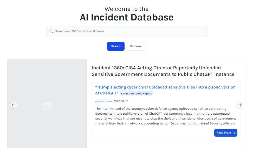Open the Discover page
Image resolution: width=253 pixels, height=148 pixels.
136,46
